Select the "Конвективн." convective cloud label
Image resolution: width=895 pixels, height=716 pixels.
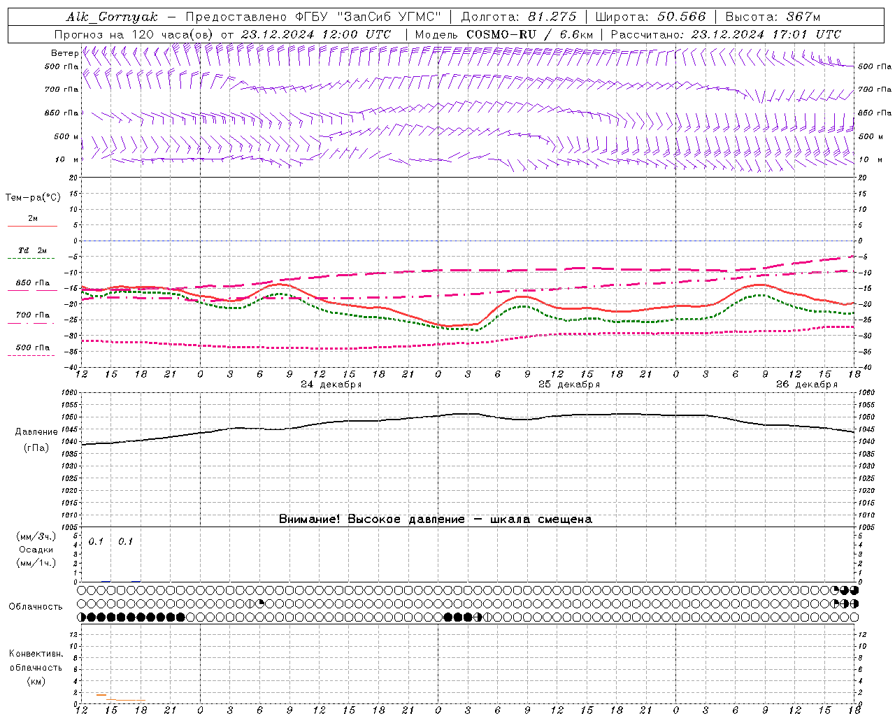coord(36,654)
